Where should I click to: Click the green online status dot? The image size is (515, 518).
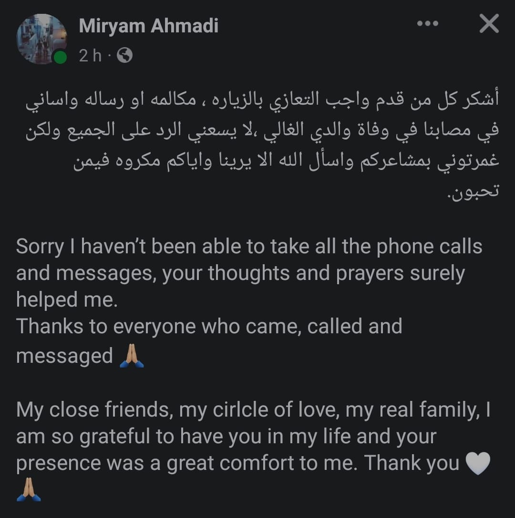tap(60, 58)
